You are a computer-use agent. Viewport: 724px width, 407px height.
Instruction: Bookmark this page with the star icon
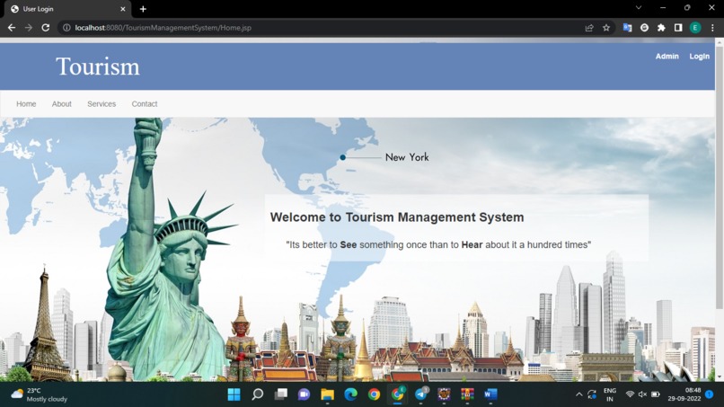606,28
